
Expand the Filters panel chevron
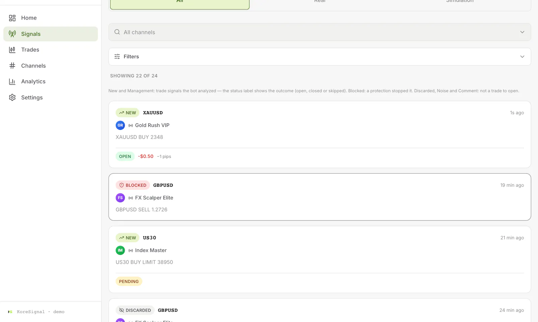tap(522, 57)
